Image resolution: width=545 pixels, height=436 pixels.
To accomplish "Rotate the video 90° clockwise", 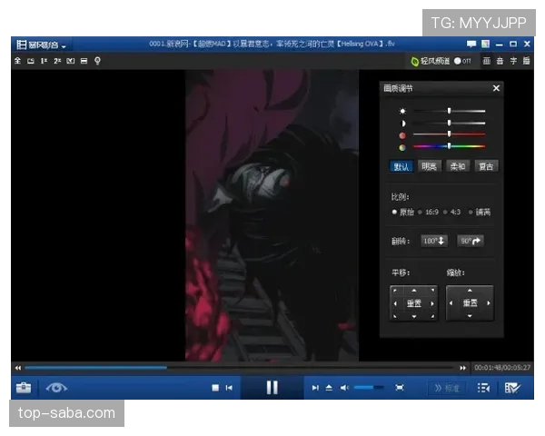I will tap(471, 241).
